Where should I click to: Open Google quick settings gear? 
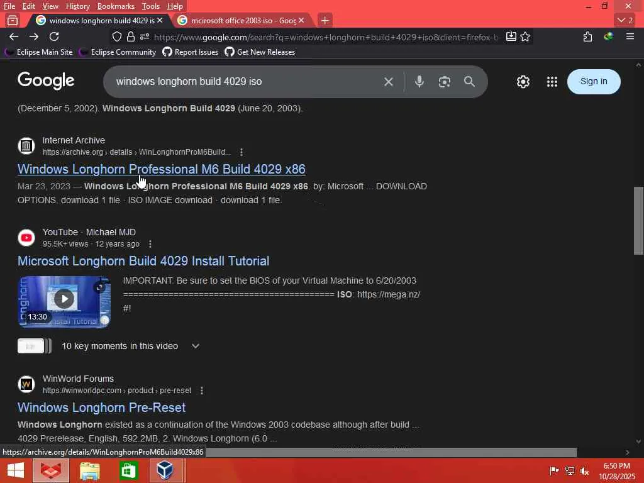tap(523, 82)
